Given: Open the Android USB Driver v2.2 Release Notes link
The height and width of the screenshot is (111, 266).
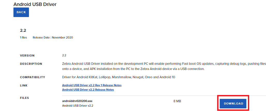Looking at the screenshot, I should point(88,90).
